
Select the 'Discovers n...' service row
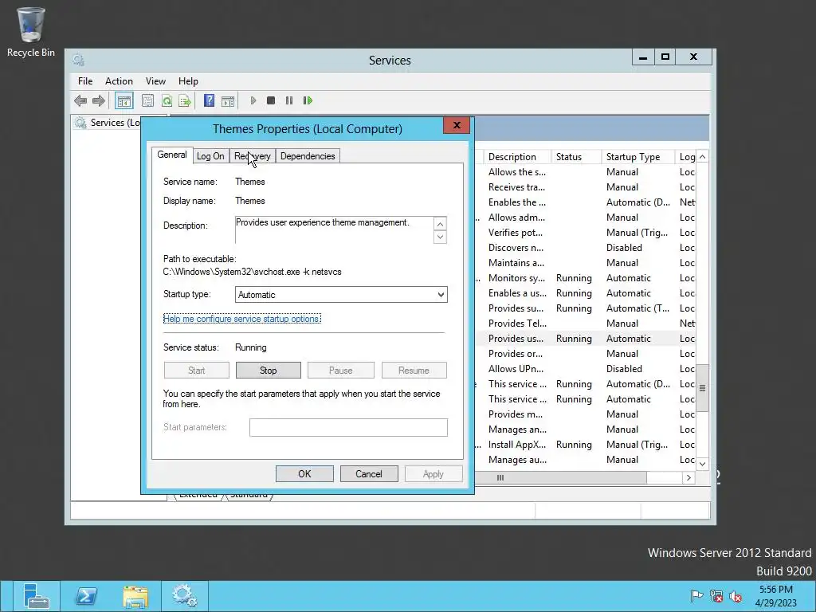(586, 248)
